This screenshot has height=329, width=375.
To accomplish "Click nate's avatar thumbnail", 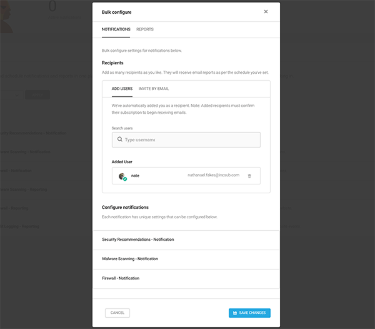I will click(x=122, y=176).
